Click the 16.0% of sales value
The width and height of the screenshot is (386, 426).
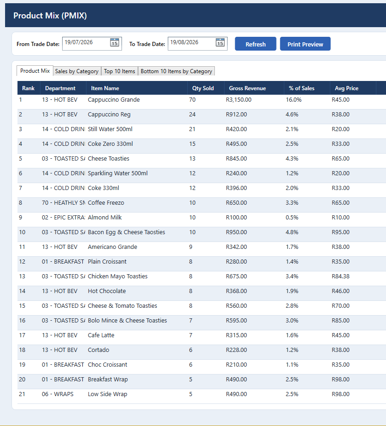294,100
